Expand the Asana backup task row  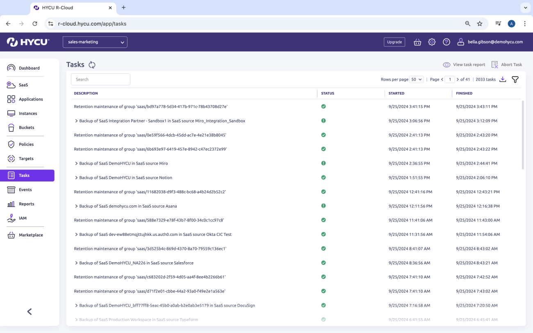76,206
